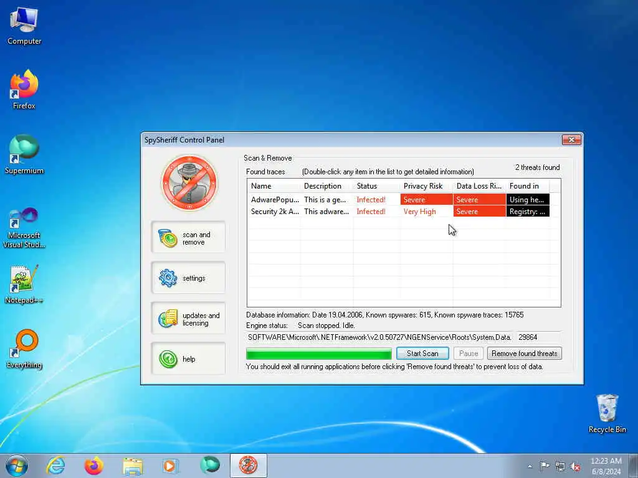The image size is (638, 478).
Task: Sort by the Privacy Risk column header
Action: [x=426, y=185]
